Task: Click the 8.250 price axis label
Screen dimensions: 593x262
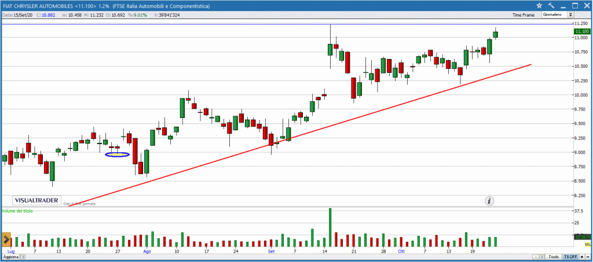Action: click(580, 195)
